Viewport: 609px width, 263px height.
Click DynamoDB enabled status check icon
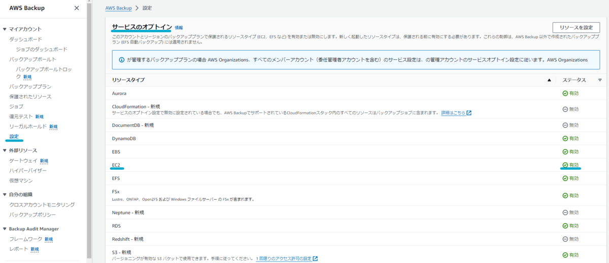tap(565, 138)
